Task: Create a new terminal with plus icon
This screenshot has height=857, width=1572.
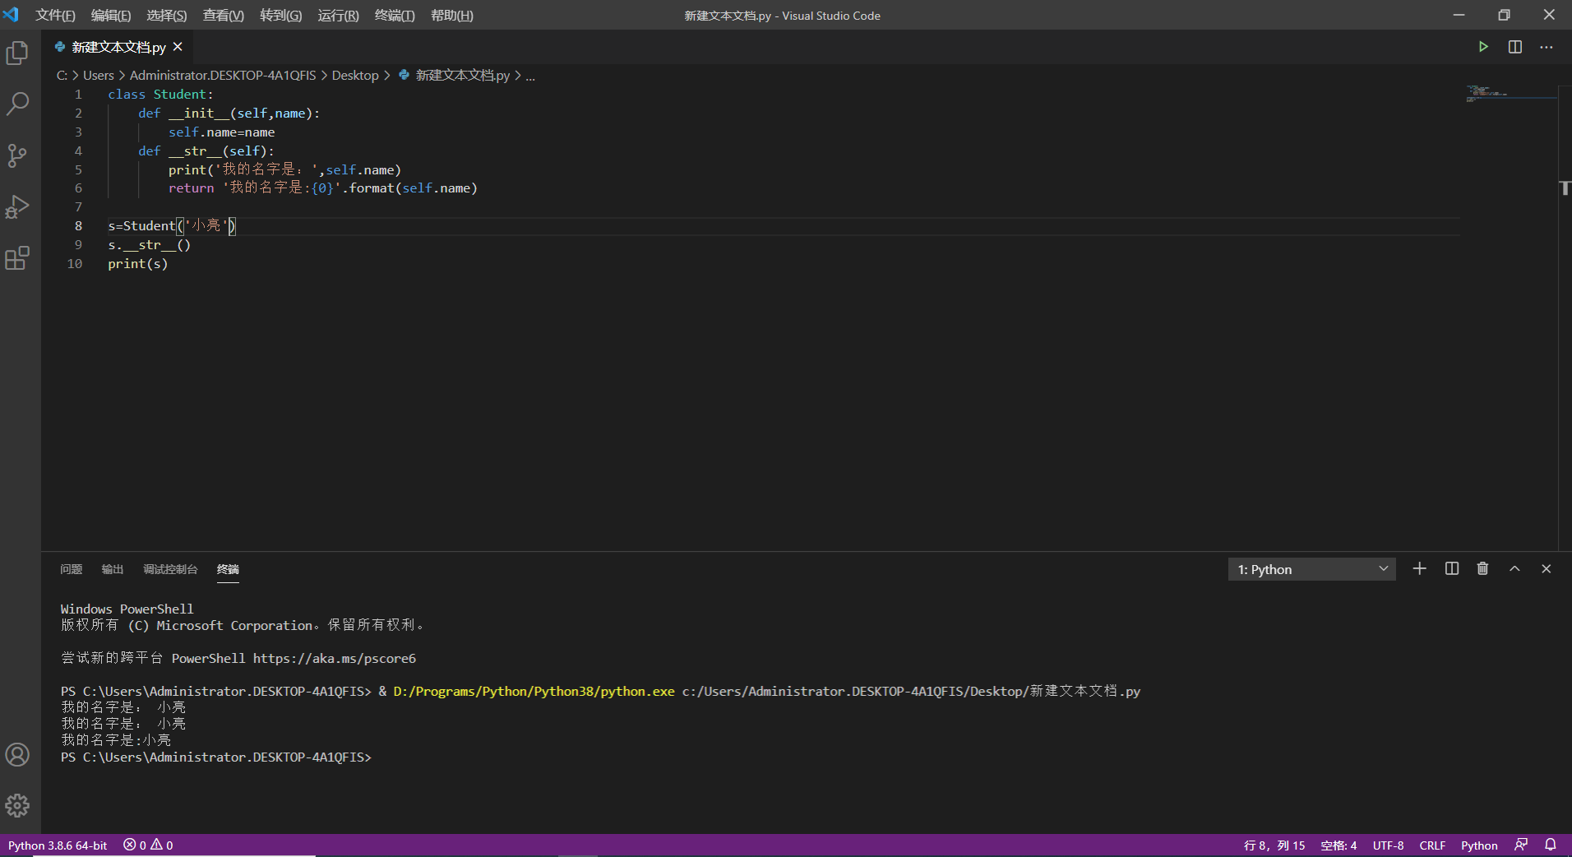Action: pyautogui.click(x=1419, y=569)
